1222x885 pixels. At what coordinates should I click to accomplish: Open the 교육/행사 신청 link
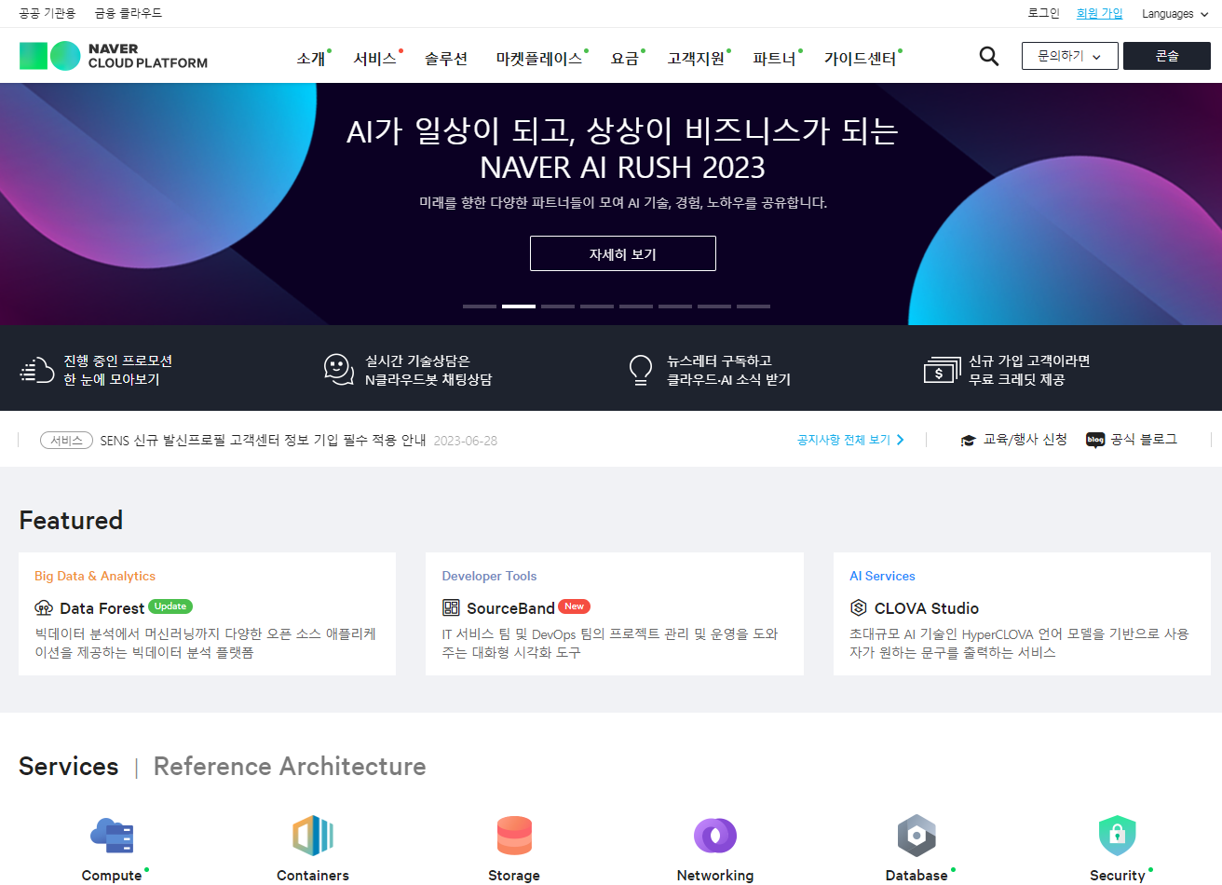pyautogui.click(x=1025, y=440)
